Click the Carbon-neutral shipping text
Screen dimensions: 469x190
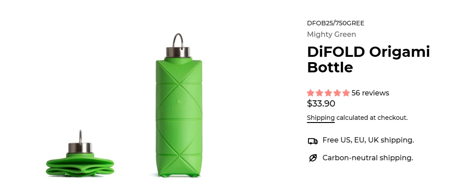pyautogui.click(x=368, y=158)
